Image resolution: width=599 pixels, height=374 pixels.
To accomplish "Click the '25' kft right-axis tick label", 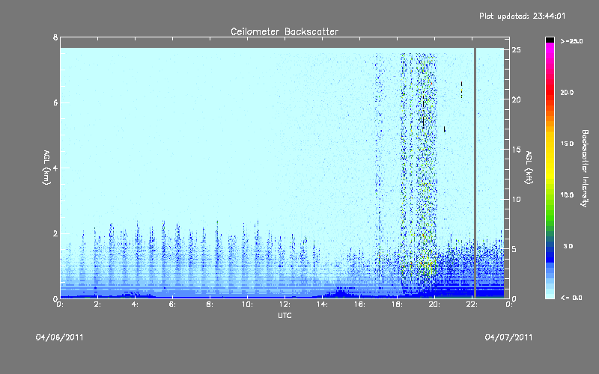I will 517,49.
